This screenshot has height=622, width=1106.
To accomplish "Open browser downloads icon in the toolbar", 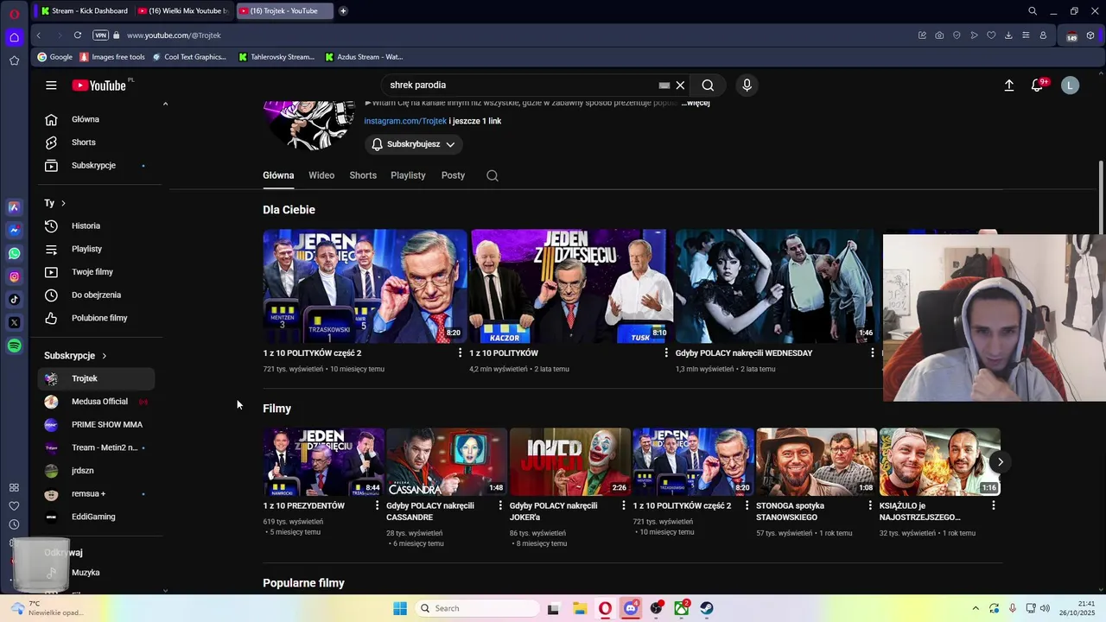I will [x=1008, y=35].
